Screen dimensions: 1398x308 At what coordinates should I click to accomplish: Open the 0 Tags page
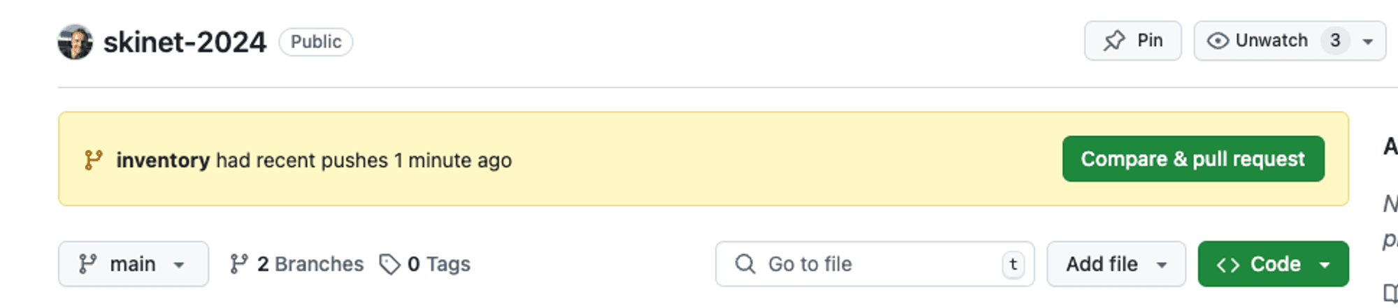point(438,264)
